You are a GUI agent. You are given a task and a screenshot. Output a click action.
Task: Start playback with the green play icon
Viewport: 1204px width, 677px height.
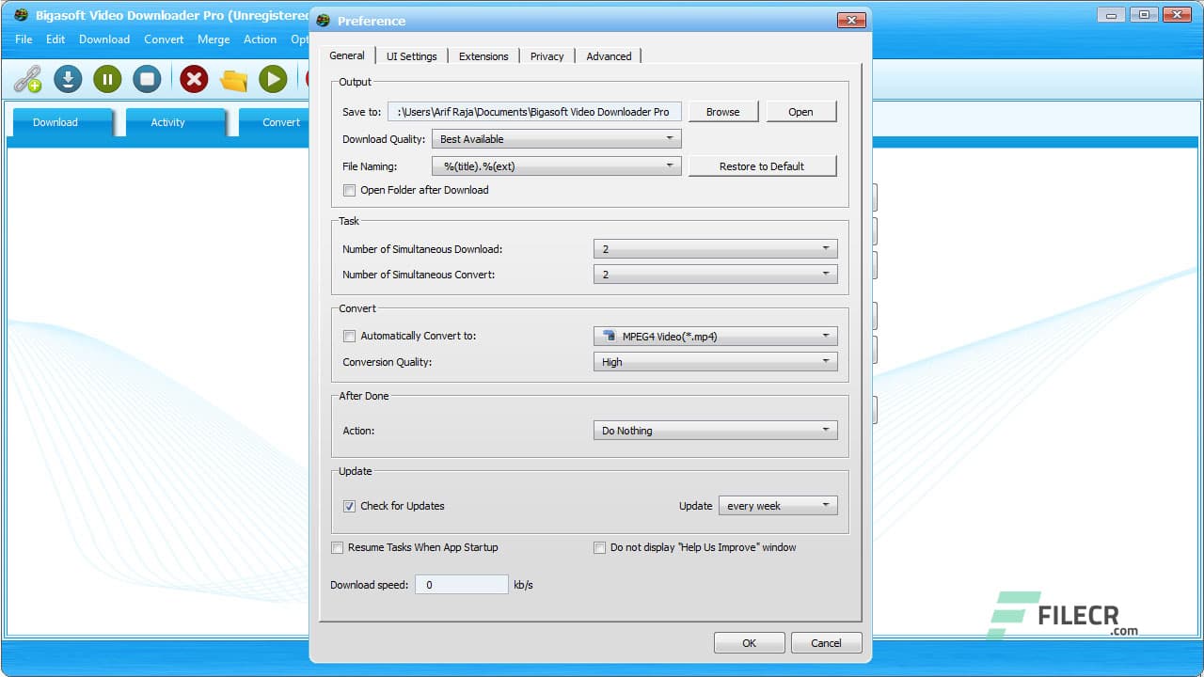273,79
